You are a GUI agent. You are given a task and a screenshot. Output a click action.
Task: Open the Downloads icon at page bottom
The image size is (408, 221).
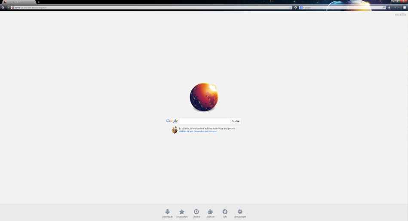167,212
